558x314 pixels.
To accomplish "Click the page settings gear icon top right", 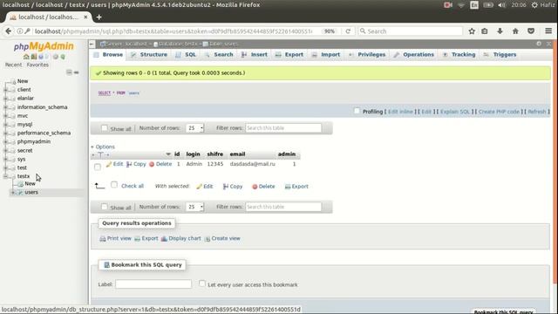I will (539, 44).
